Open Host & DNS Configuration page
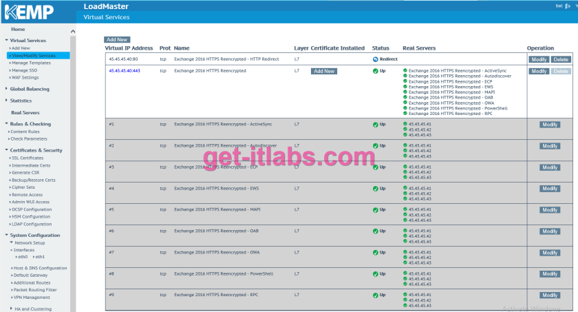This screenshot has width=578, height=312. coord(40,268)
